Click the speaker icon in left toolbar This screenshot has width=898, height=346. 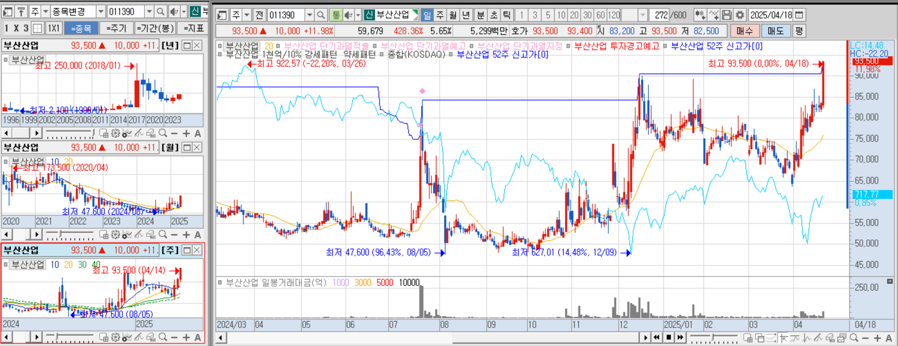click(x=174, y=11)
